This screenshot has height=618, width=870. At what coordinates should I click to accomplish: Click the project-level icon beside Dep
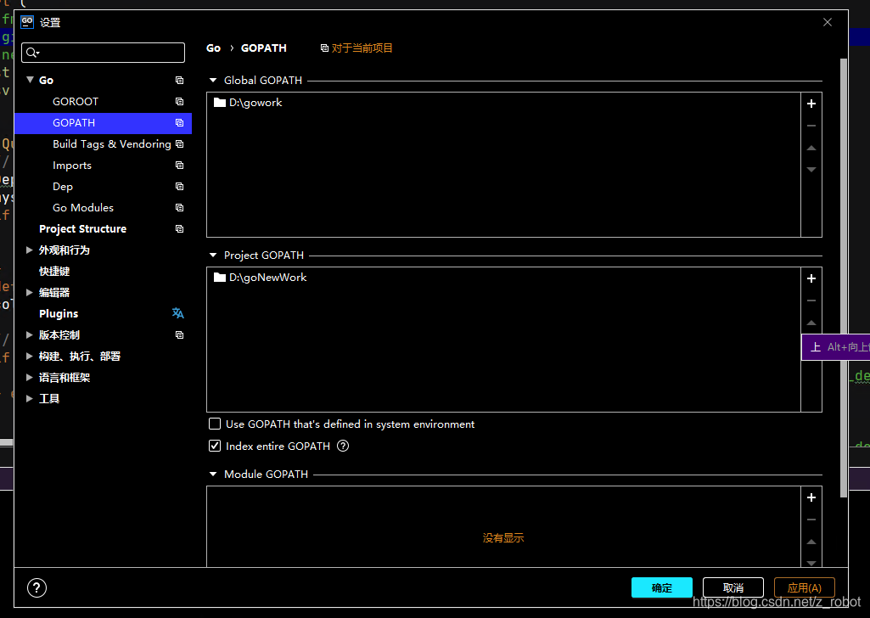[179, 187]
